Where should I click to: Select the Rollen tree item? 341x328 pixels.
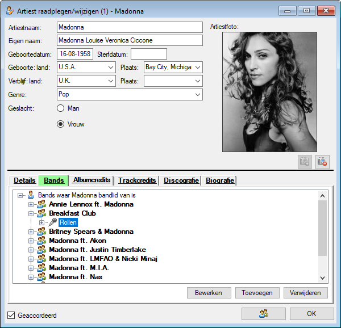(x=68, y=222)
